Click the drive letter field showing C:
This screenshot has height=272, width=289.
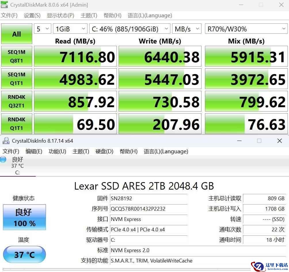(149, 240)
